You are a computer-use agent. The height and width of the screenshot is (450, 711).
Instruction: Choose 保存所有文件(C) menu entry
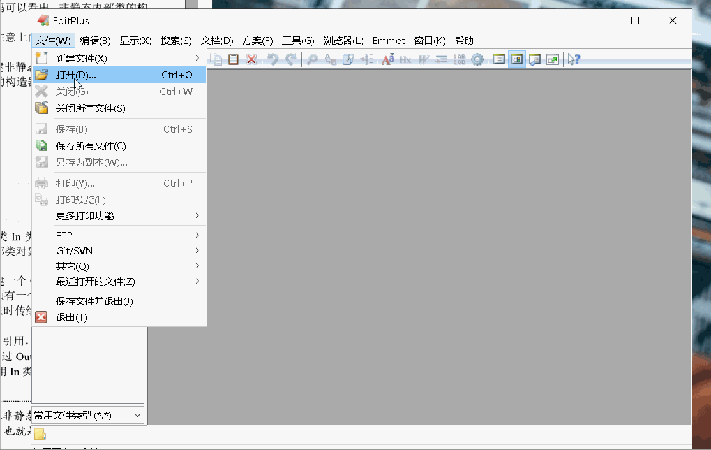pyautogui.click(x=120, y=146)
